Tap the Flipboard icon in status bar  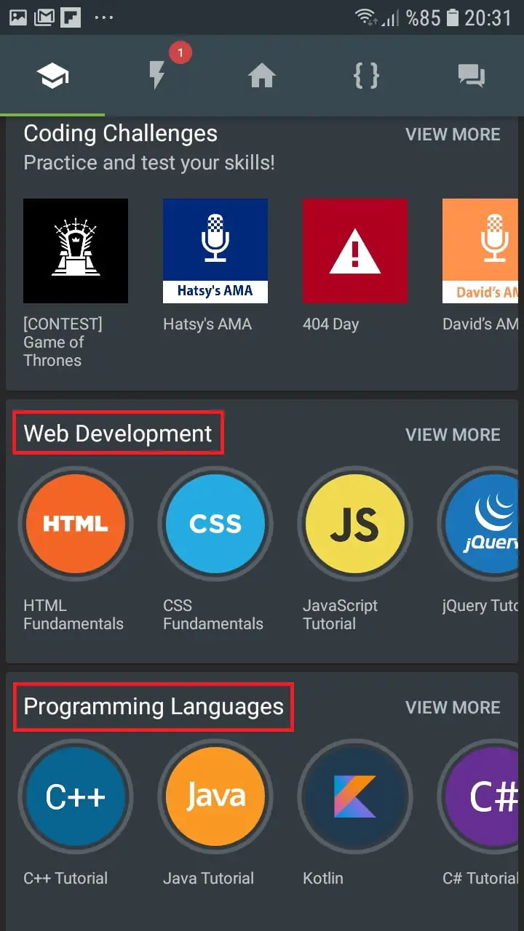(x=71, y=17)
